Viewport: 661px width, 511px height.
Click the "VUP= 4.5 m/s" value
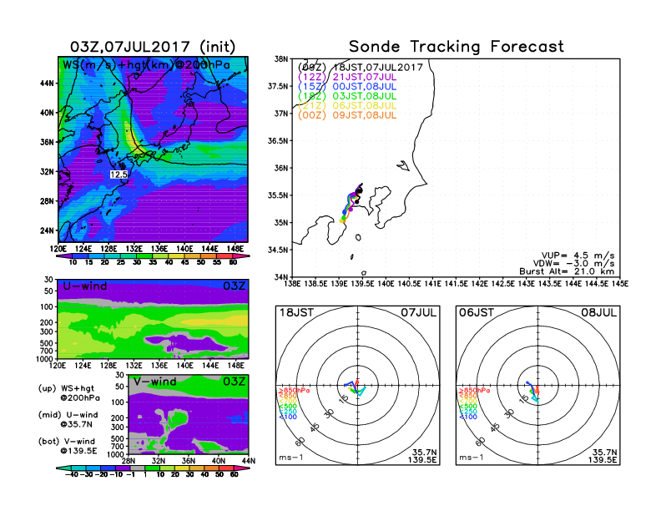(578, 255)
